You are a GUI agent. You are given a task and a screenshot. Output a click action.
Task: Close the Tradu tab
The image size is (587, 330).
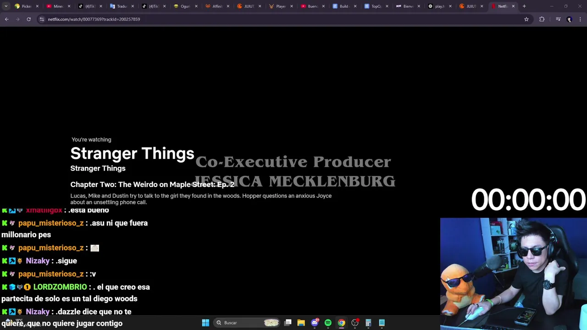(x=133, y=6)
